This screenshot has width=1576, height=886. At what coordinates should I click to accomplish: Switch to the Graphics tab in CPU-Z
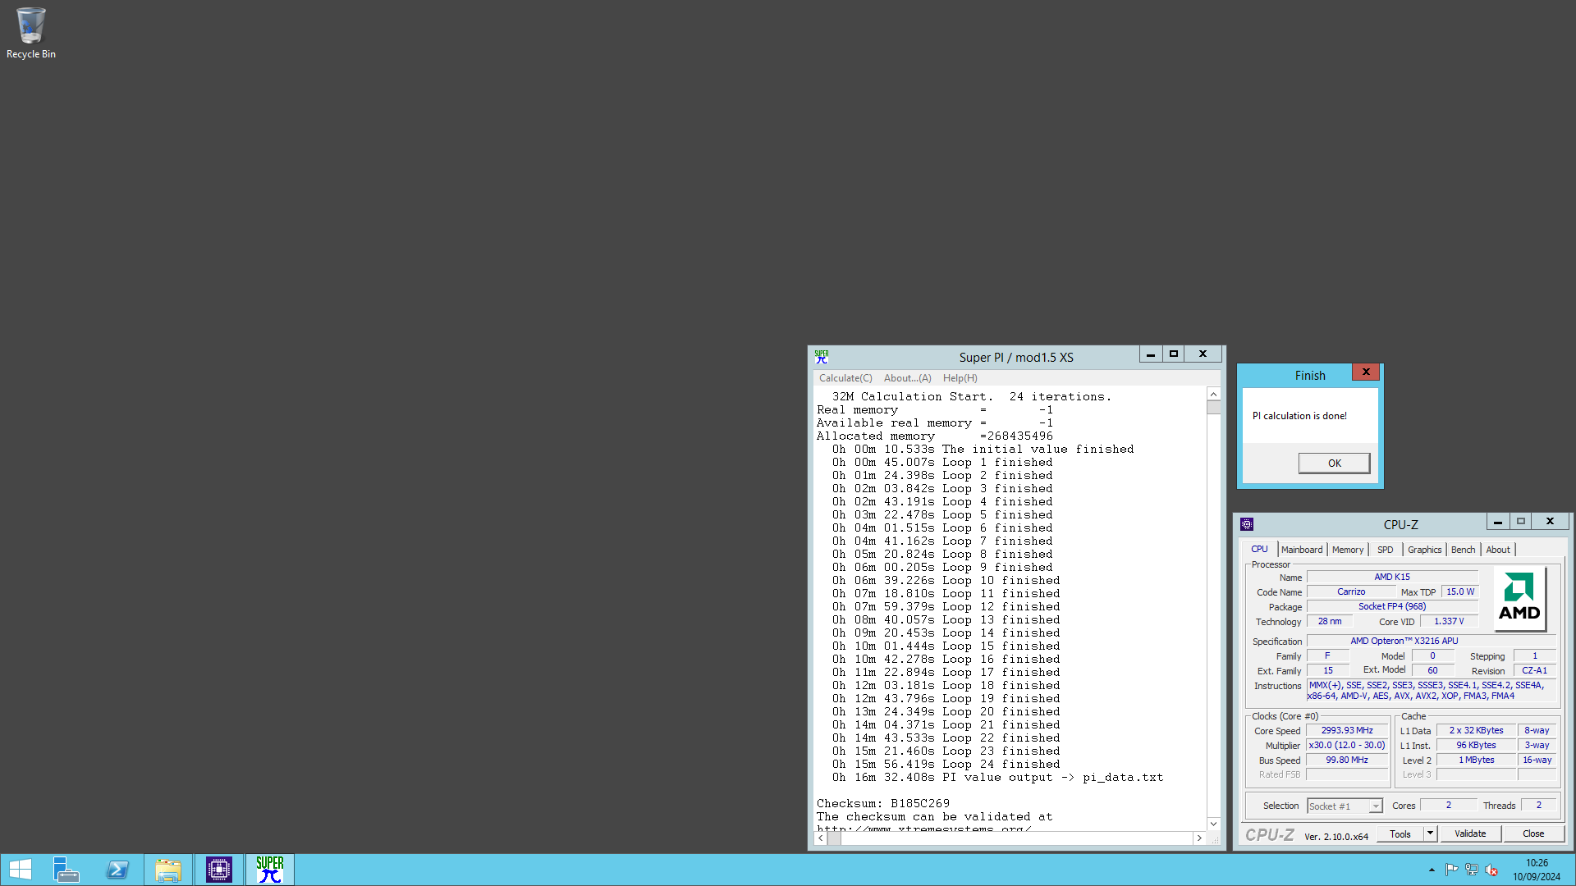pyautogui.click(x=1425, y=550)
